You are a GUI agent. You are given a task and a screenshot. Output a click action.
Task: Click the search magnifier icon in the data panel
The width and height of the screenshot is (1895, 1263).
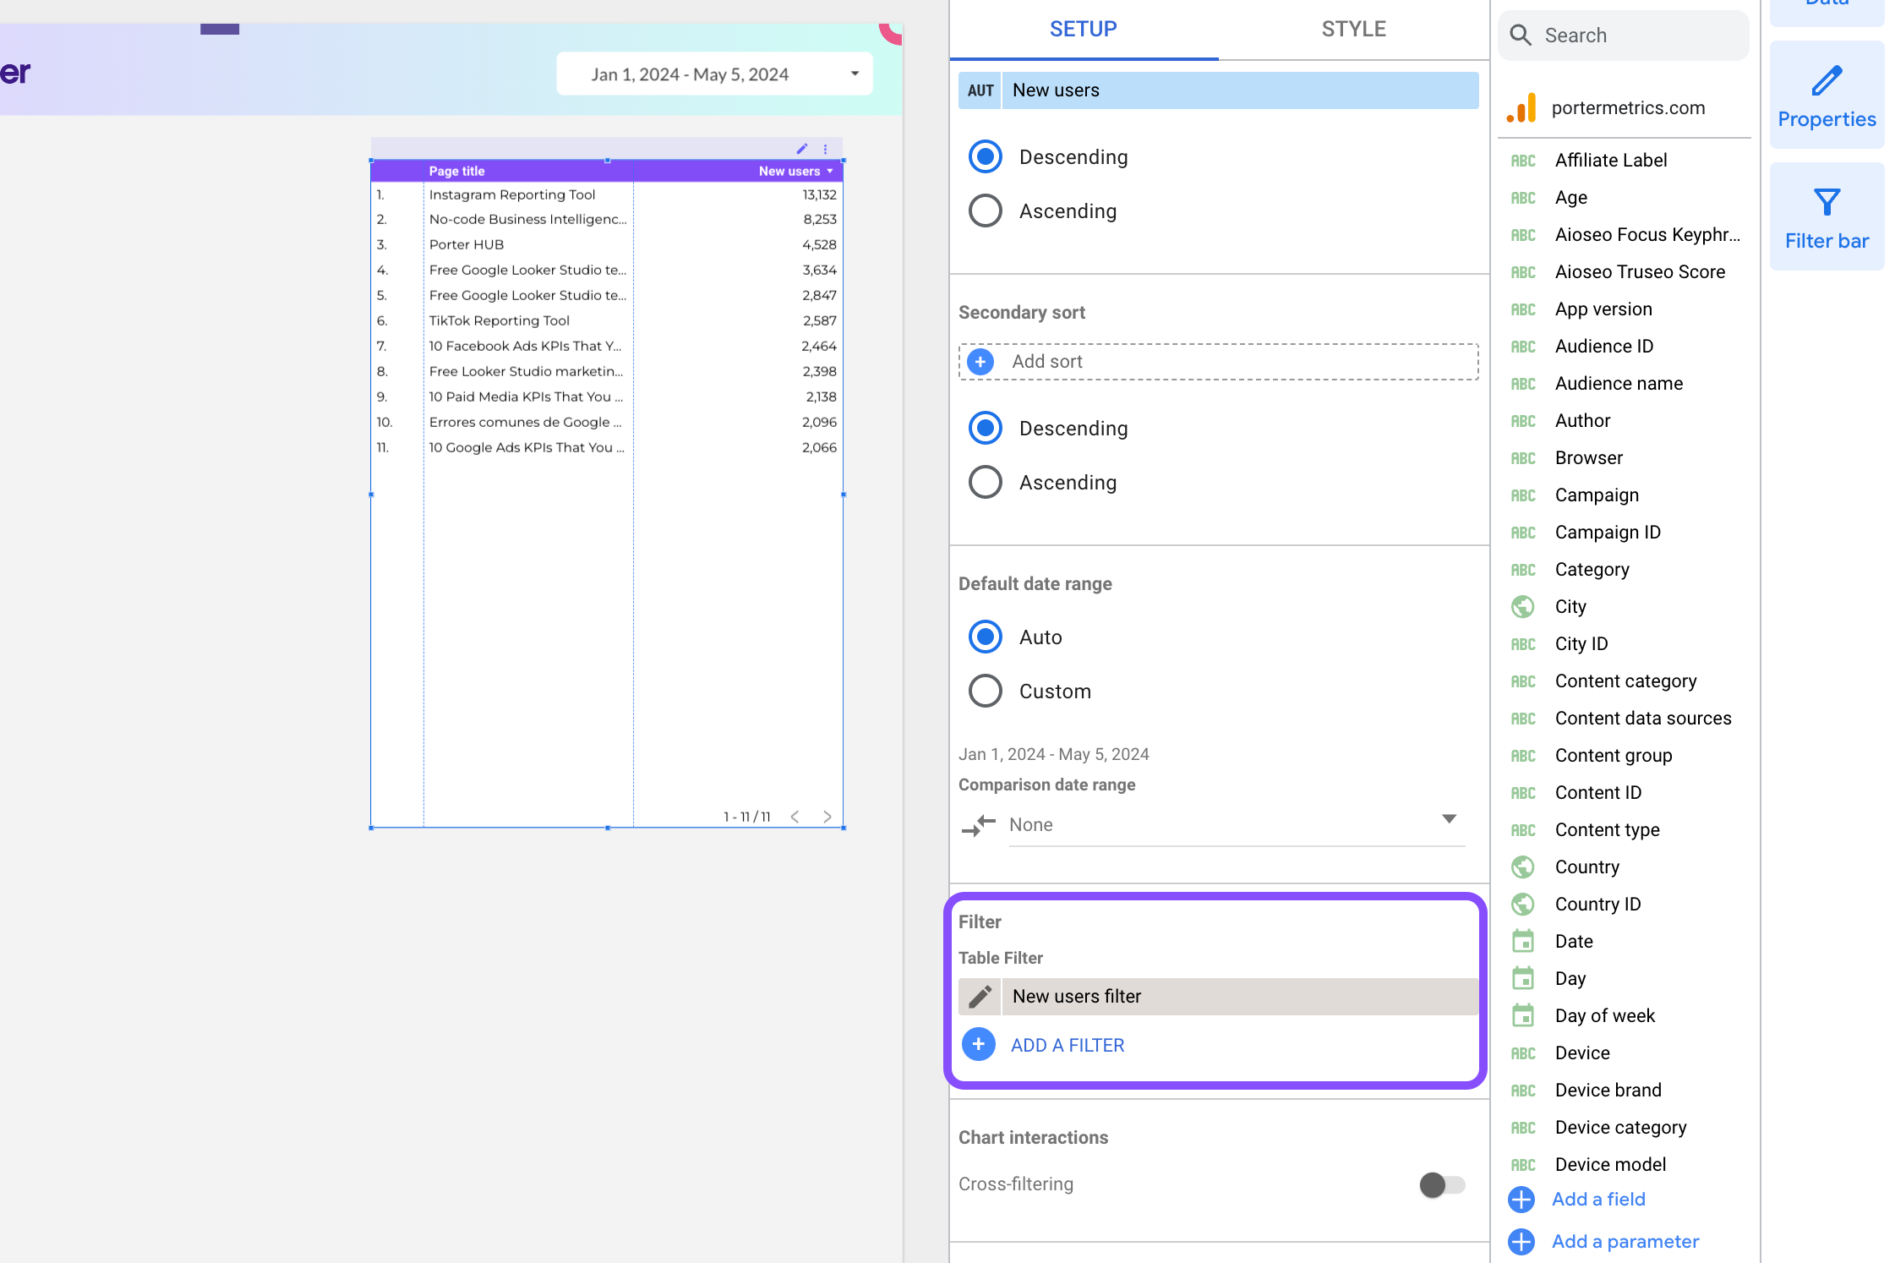tap(1521, 36)
